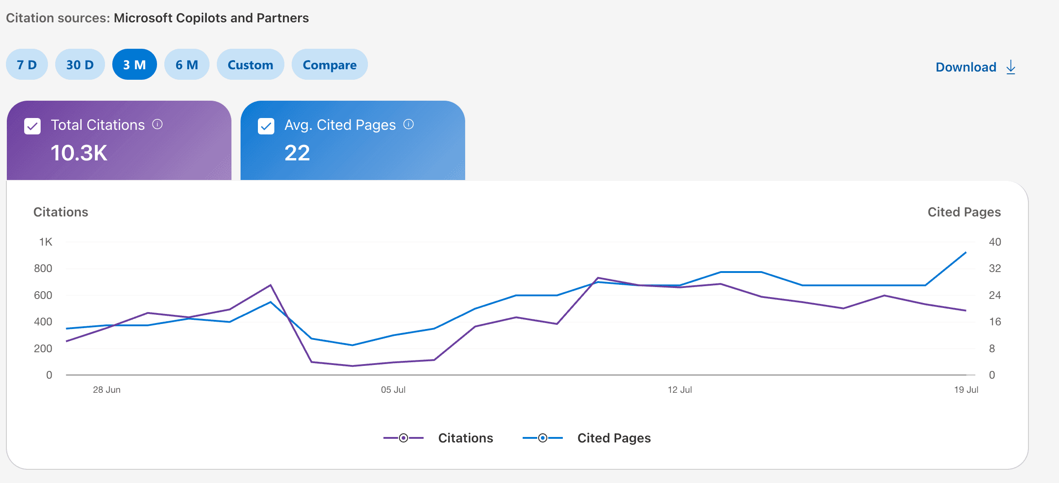1059x483 pixels.
Task: Select the 7 D time range
Action: tap(27, 65)
